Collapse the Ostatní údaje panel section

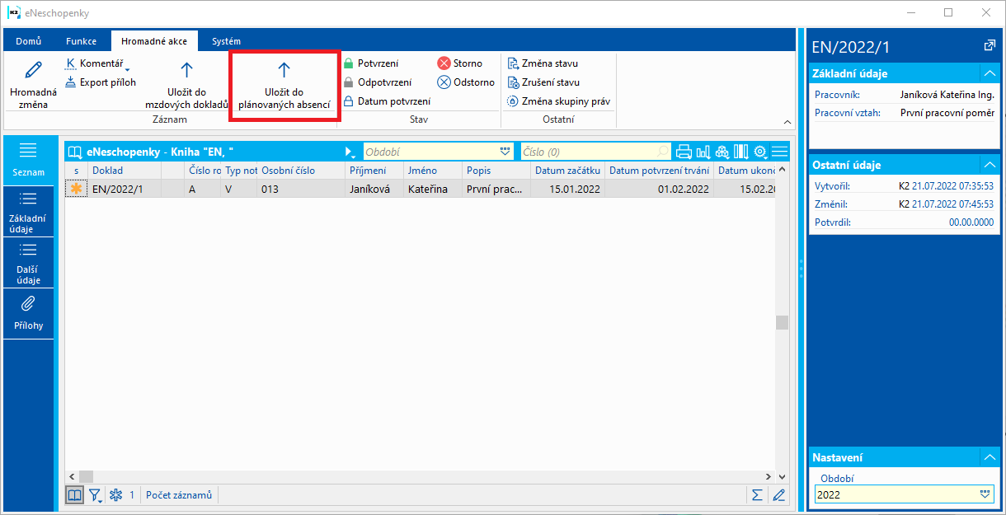click(x=989, y=165)
